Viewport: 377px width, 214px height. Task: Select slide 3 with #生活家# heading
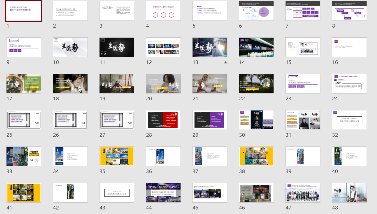pyautogui.click(x=117, y=11)
